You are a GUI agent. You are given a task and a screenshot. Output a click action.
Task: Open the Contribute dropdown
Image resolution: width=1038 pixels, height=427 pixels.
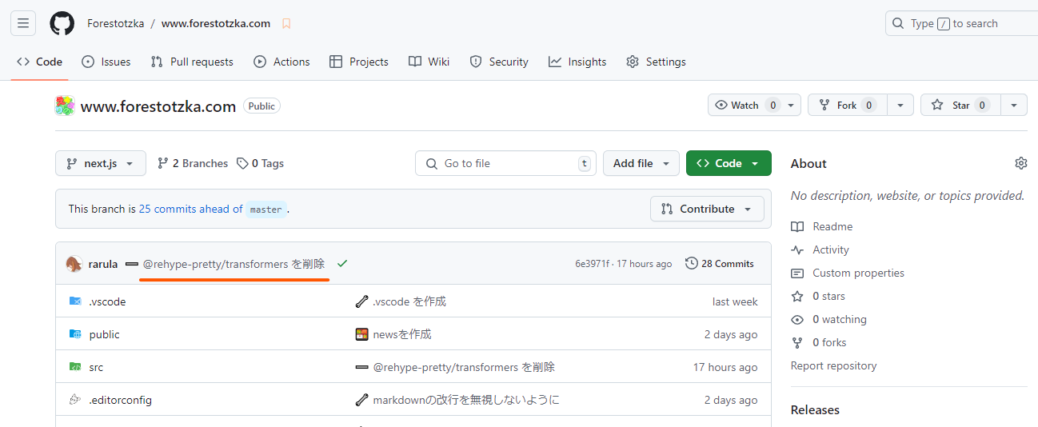click(x=707, y=209)
